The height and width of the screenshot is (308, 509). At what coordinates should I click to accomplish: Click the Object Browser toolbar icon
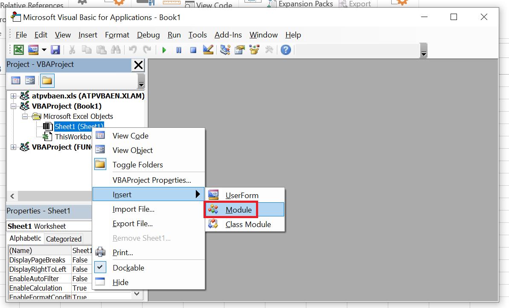254,50
